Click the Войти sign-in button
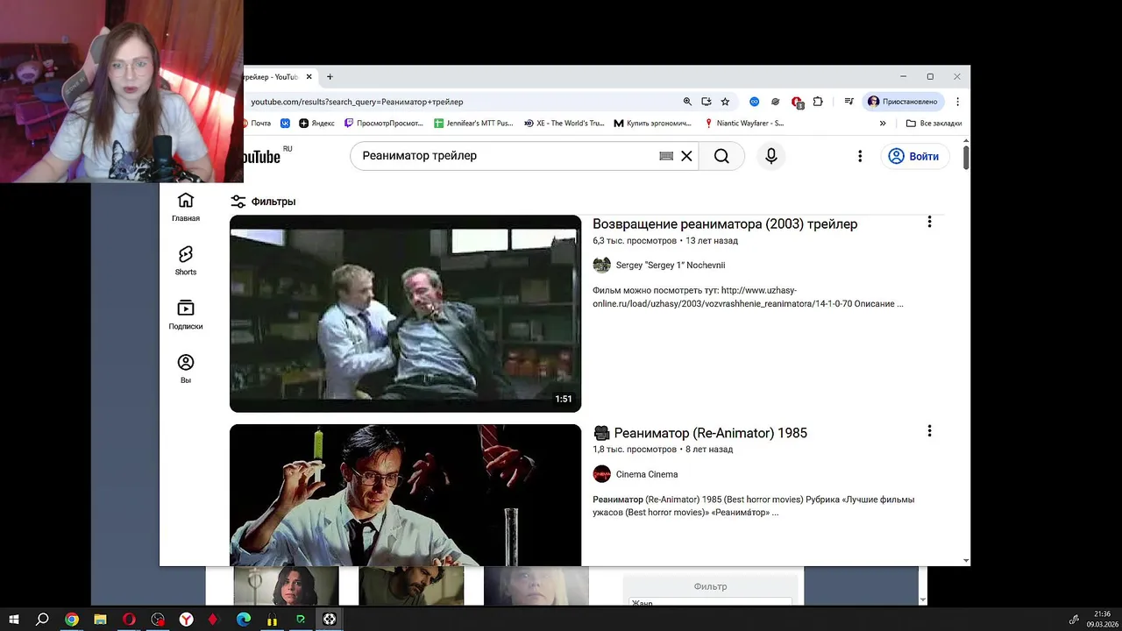The image size is (1122, 631). point(914,156)
